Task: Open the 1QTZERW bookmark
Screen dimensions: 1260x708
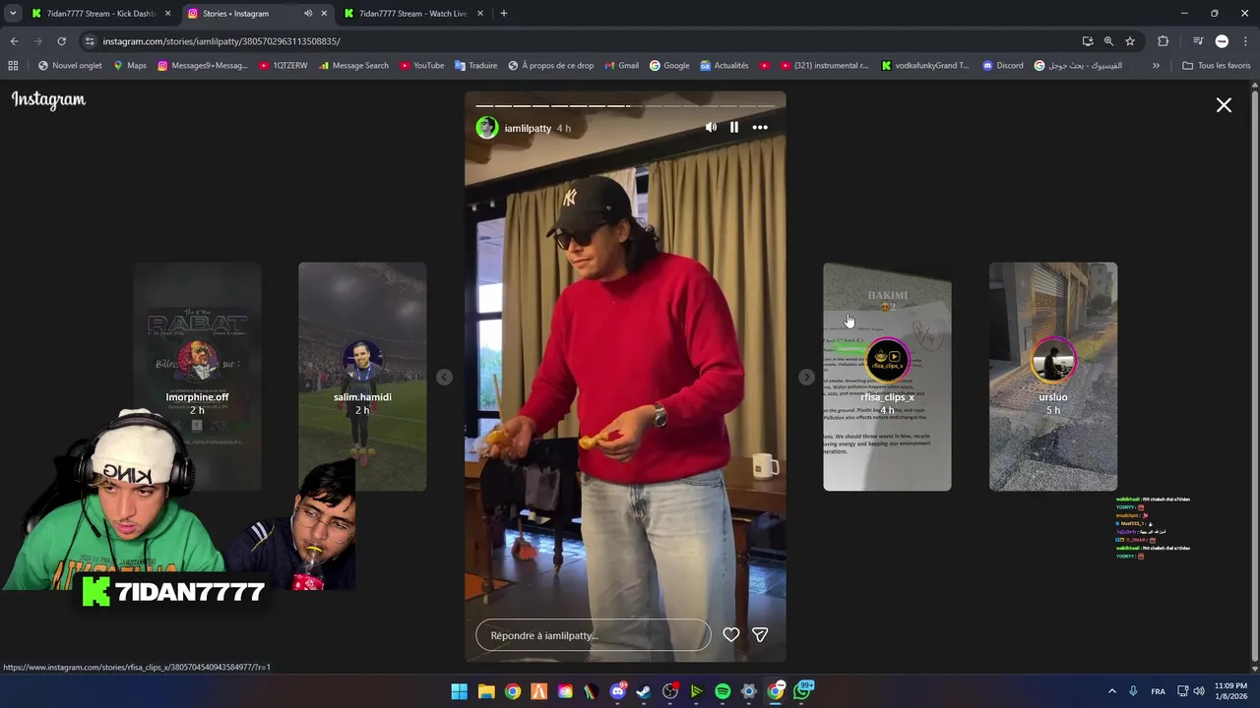Action: (x=283, y=66)
